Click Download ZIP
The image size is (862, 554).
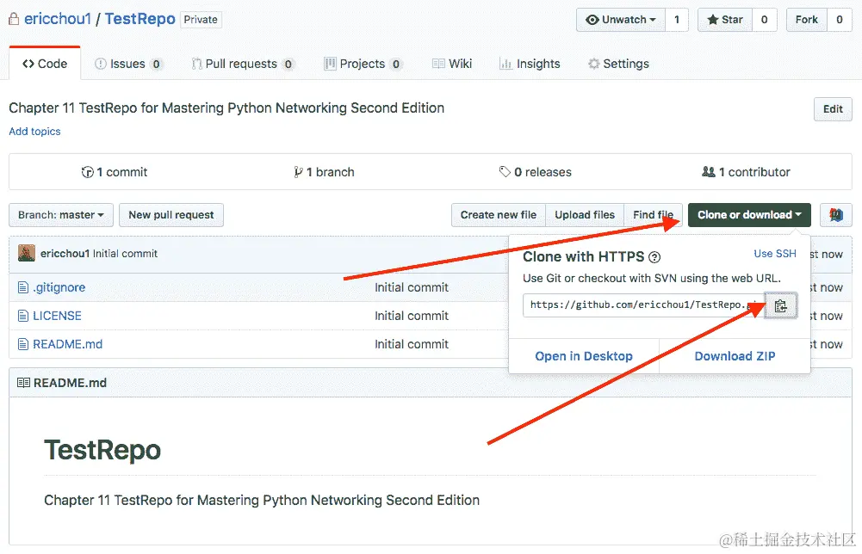[735, 356]
